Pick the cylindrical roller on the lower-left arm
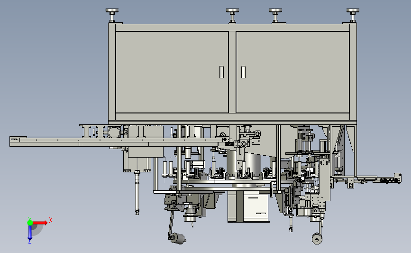The image size is (411, 253). tap(177, 239)
